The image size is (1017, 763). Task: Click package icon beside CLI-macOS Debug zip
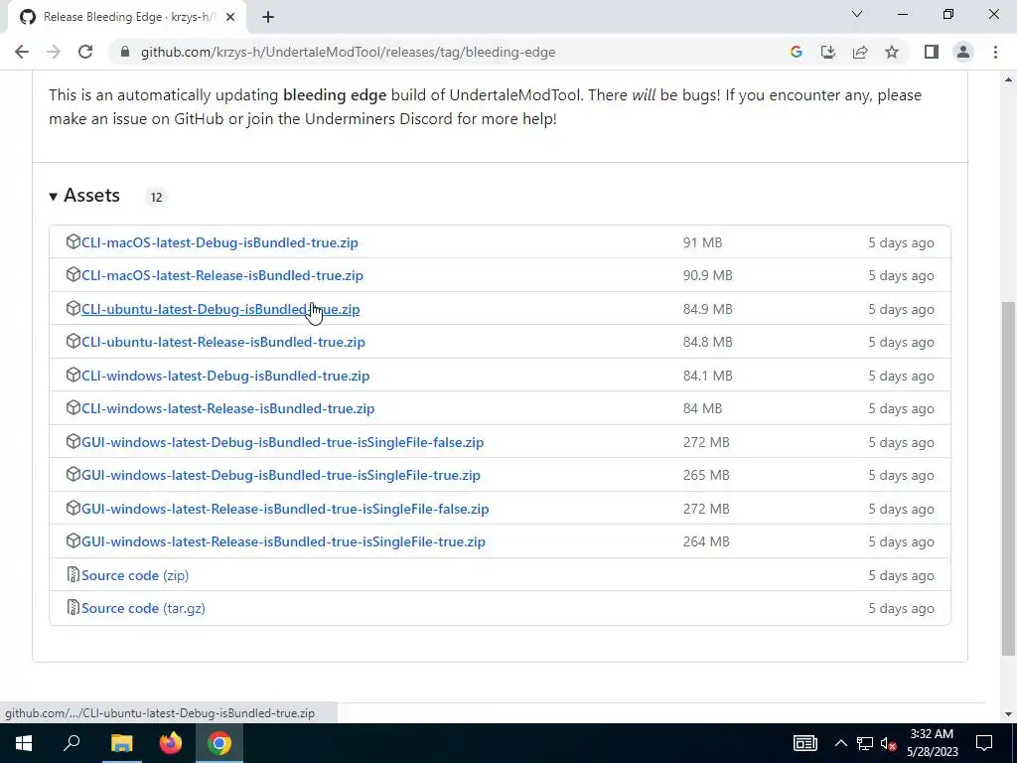click(73, 242)
